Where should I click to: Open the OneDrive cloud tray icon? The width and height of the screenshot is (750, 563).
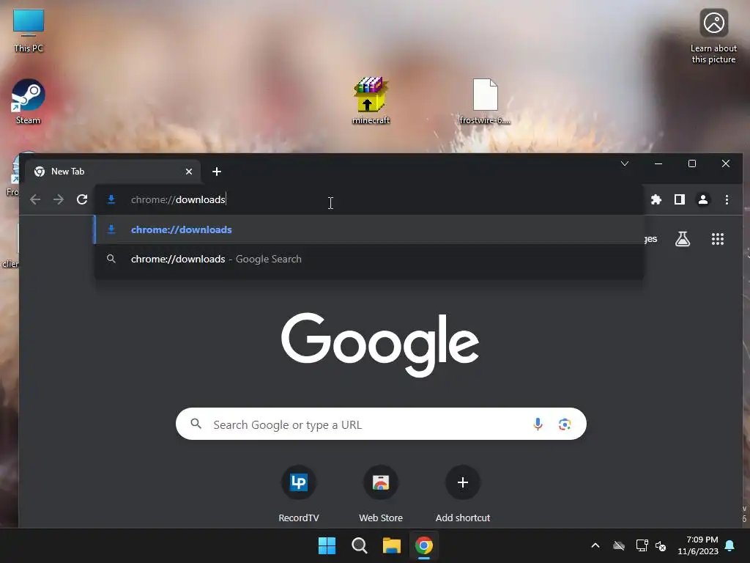pyautogui.click(x=619, y=545)
